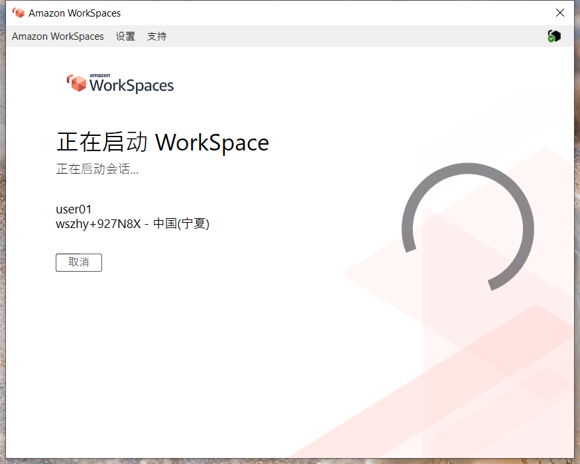Click the small amazon text above the logo
The width and height of the screenshot is (580, 464).
pyautogui.click(x=99, y=76)
